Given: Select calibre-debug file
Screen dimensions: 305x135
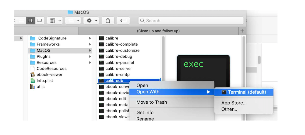Looking at the screenshot, I should pos(129,56).
